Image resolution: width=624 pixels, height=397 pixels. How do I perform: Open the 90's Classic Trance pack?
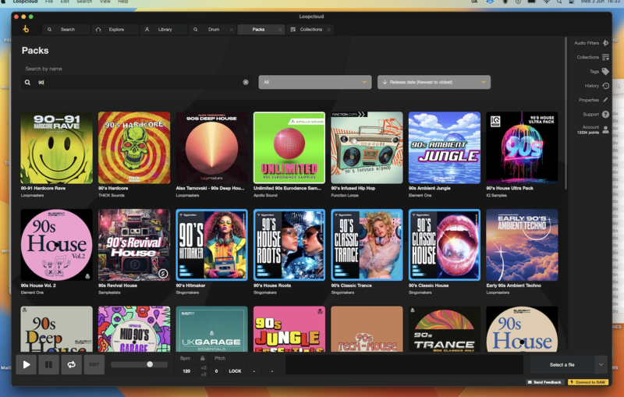click(367, 245)
